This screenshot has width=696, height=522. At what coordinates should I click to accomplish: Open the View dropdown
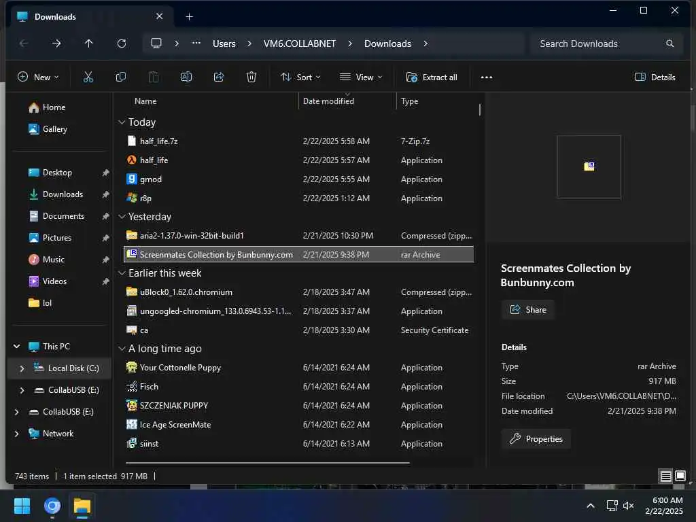[x=360, y=77]
